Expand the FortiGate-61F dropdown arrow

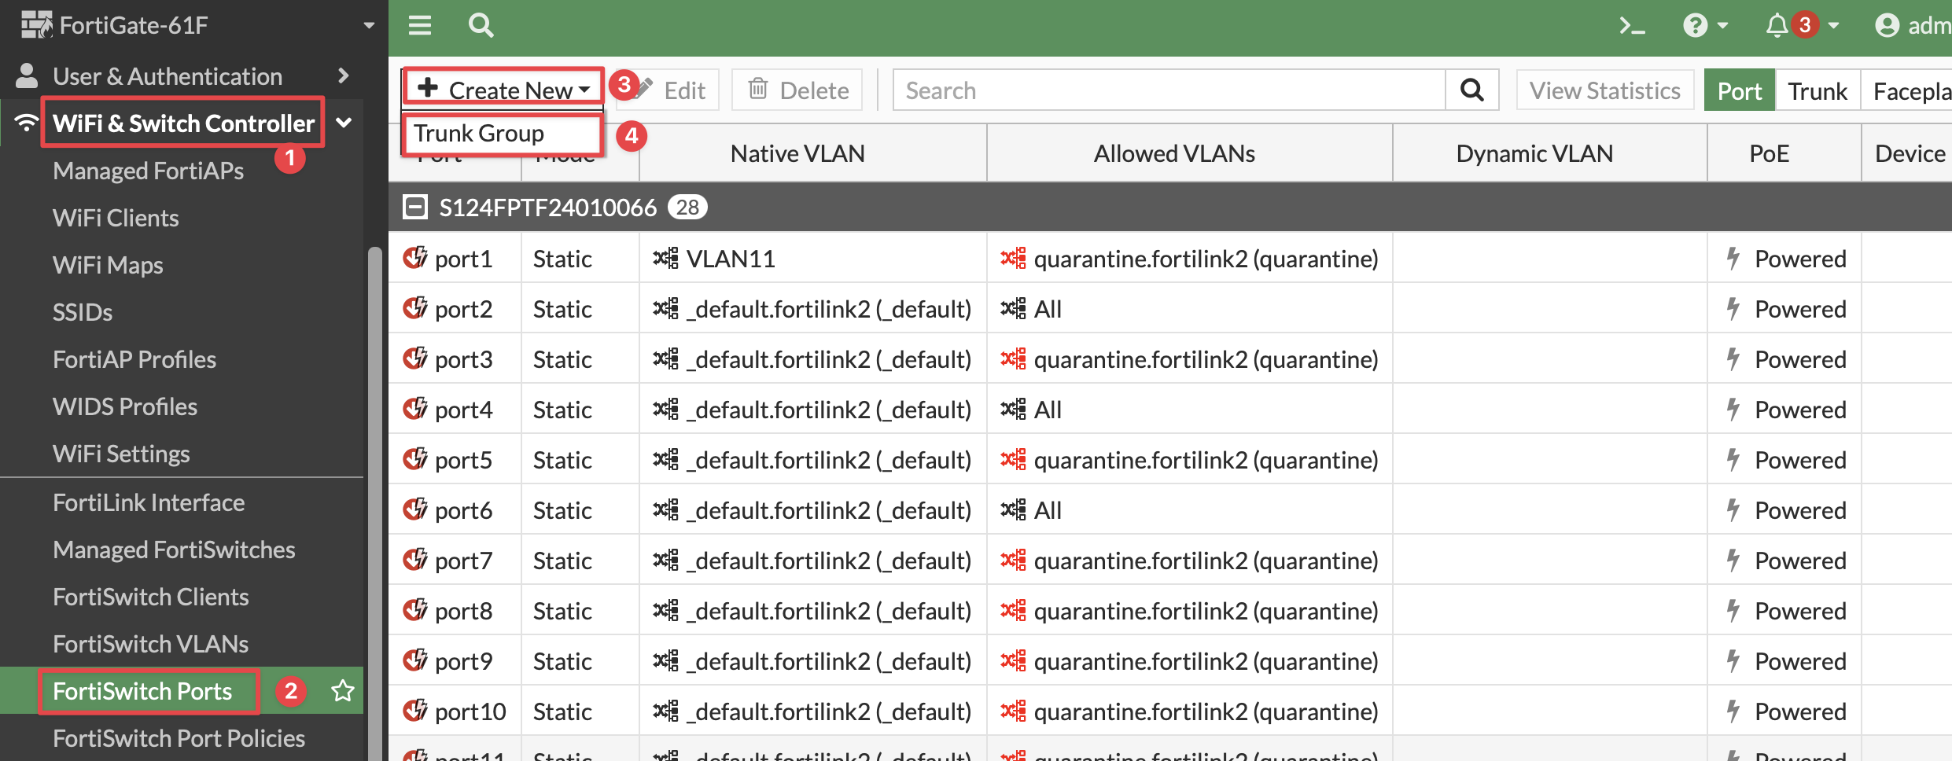[x=369, y=25]
